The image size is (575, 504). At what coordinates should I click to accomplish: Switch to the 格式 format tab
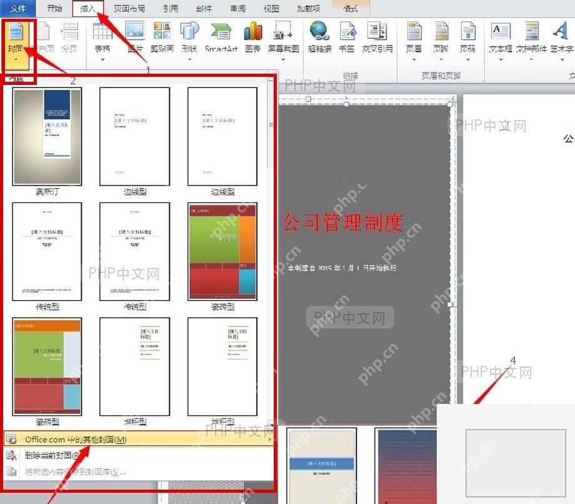click(x=351, y=8)
